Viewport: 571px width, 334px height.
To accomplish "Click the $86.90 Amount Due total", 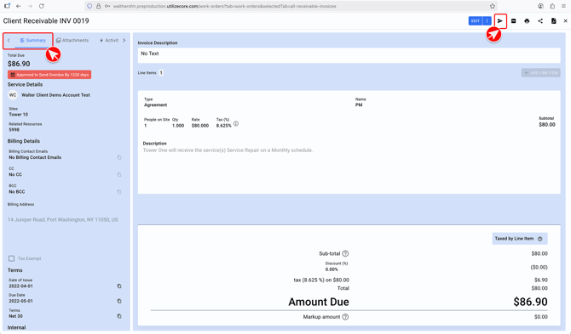I will click(x=530, y=302).
